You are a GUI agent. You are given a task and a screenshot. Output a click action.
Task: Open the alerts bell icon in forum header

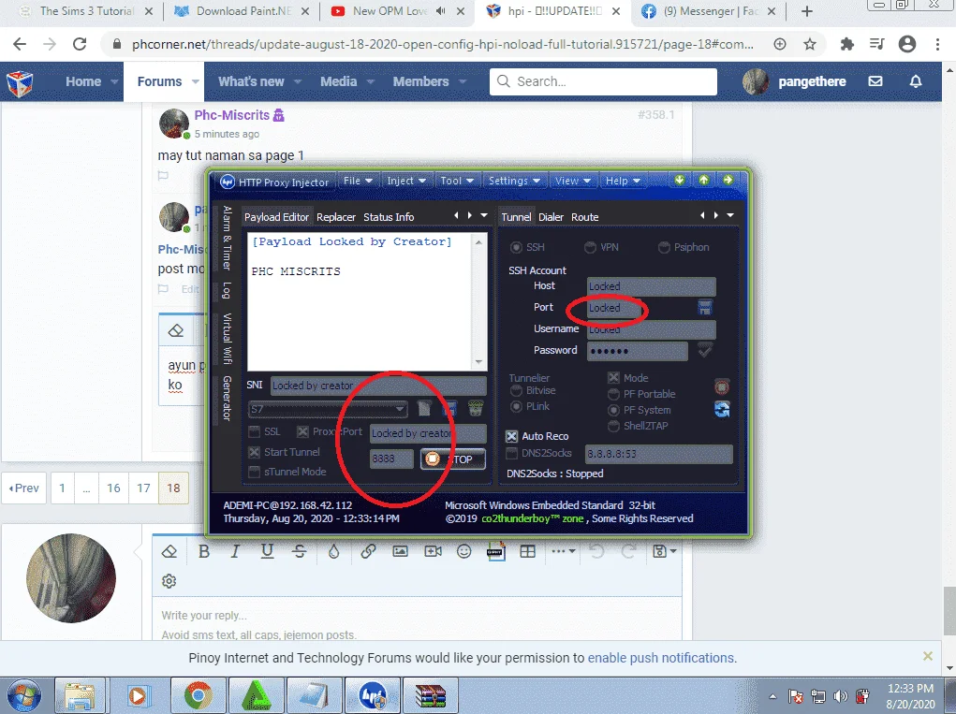pyautogui.click(x=916, y=81)
